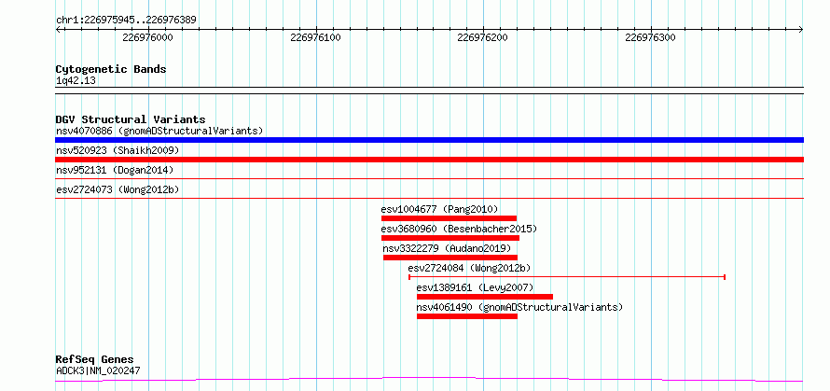Image resolution: width=830 pixels, height=391 pixels.
Task: Click the esv2724073 (Wong2012b) variant label
Action: click(118, 189)
